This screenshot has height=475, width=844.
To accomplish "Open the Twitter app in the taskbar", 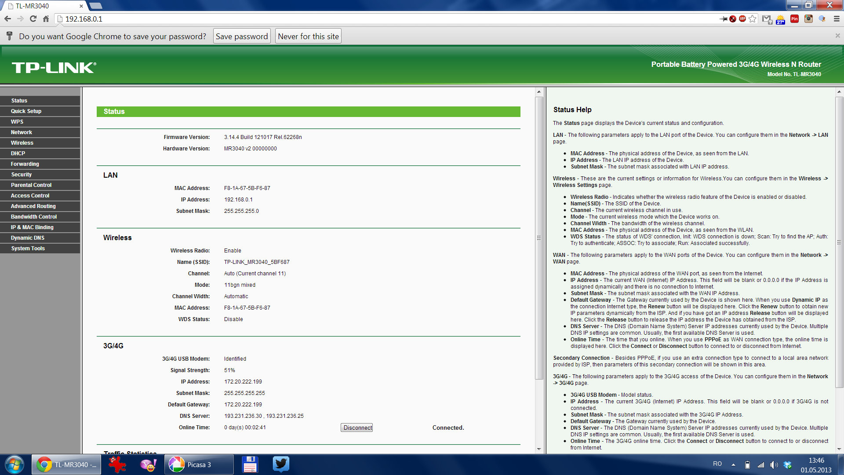I will pyautogui.click(x=280, y=464).
